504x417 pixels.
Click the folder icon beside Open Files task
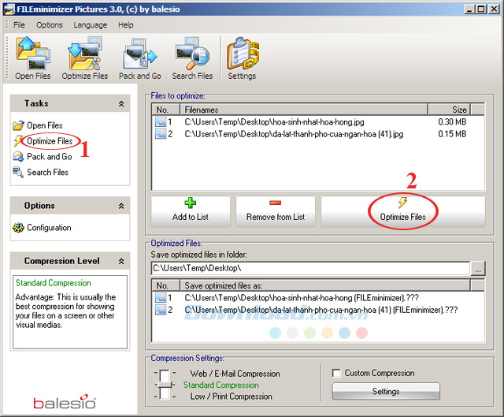click(18, 125)
